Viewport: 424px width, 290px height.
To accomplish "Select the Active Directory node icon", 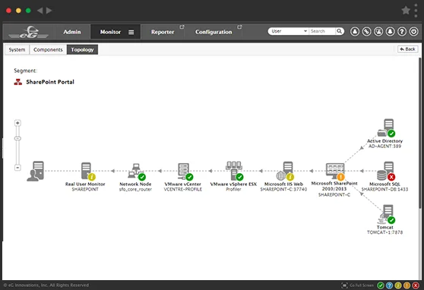I will (x=387, y=128).
